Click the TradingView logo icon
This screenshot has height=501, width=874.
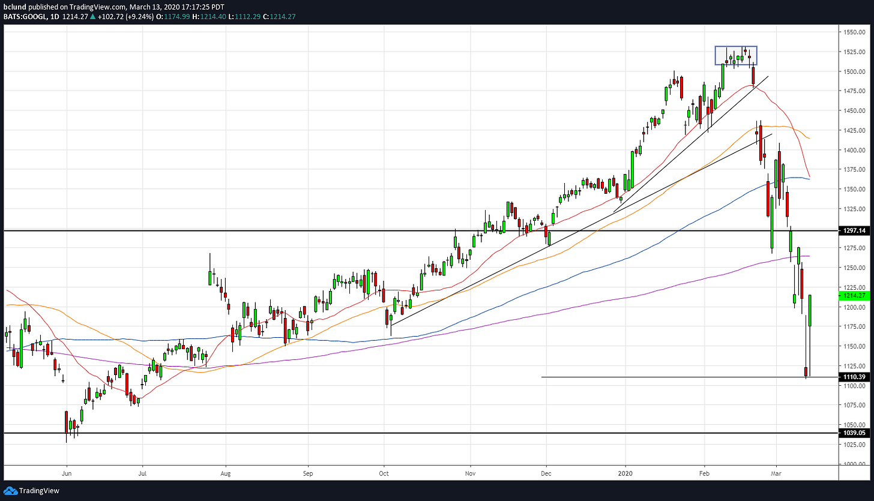pos(10,490)
